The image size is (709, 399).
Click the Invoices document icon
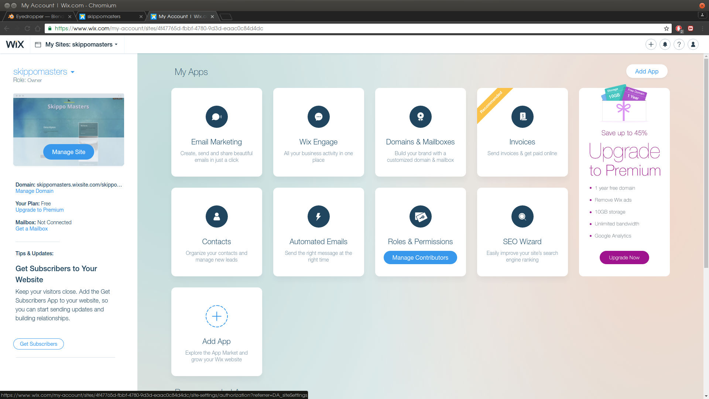(523, 117)
